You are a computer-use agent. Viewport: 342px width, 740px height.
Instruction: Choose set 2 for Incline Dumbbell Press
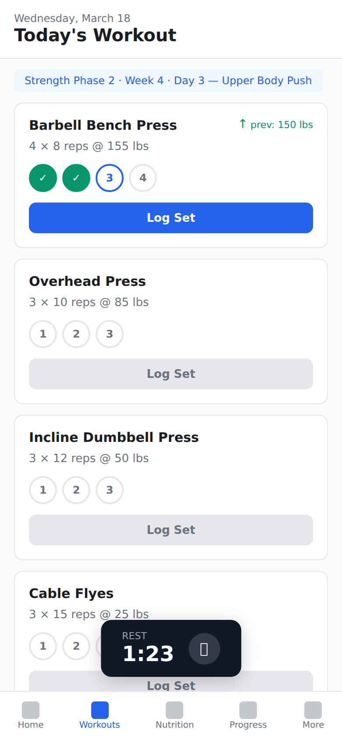pos(76,490)
